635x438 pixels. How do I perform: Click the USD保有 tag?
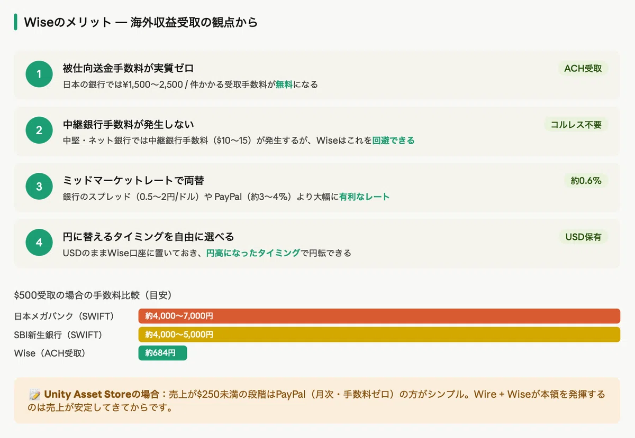pyautogui.click(x=584, y=237)
